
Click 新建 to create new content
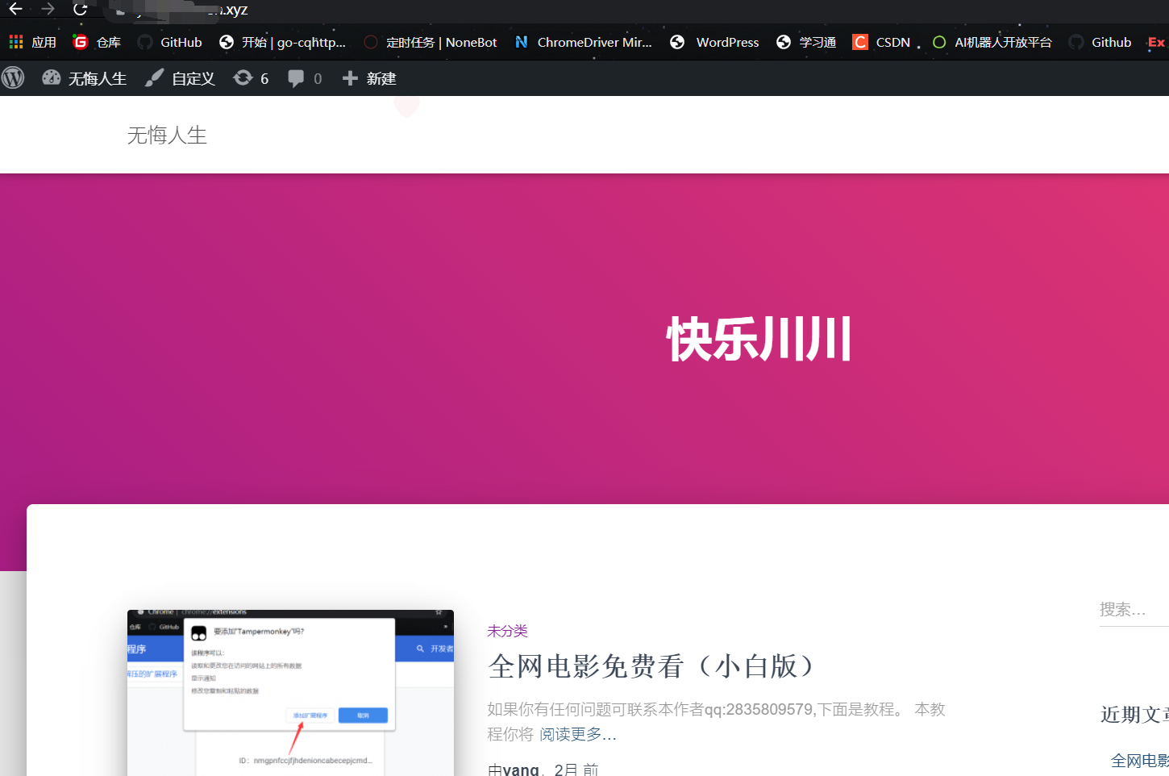coord(369,78)
